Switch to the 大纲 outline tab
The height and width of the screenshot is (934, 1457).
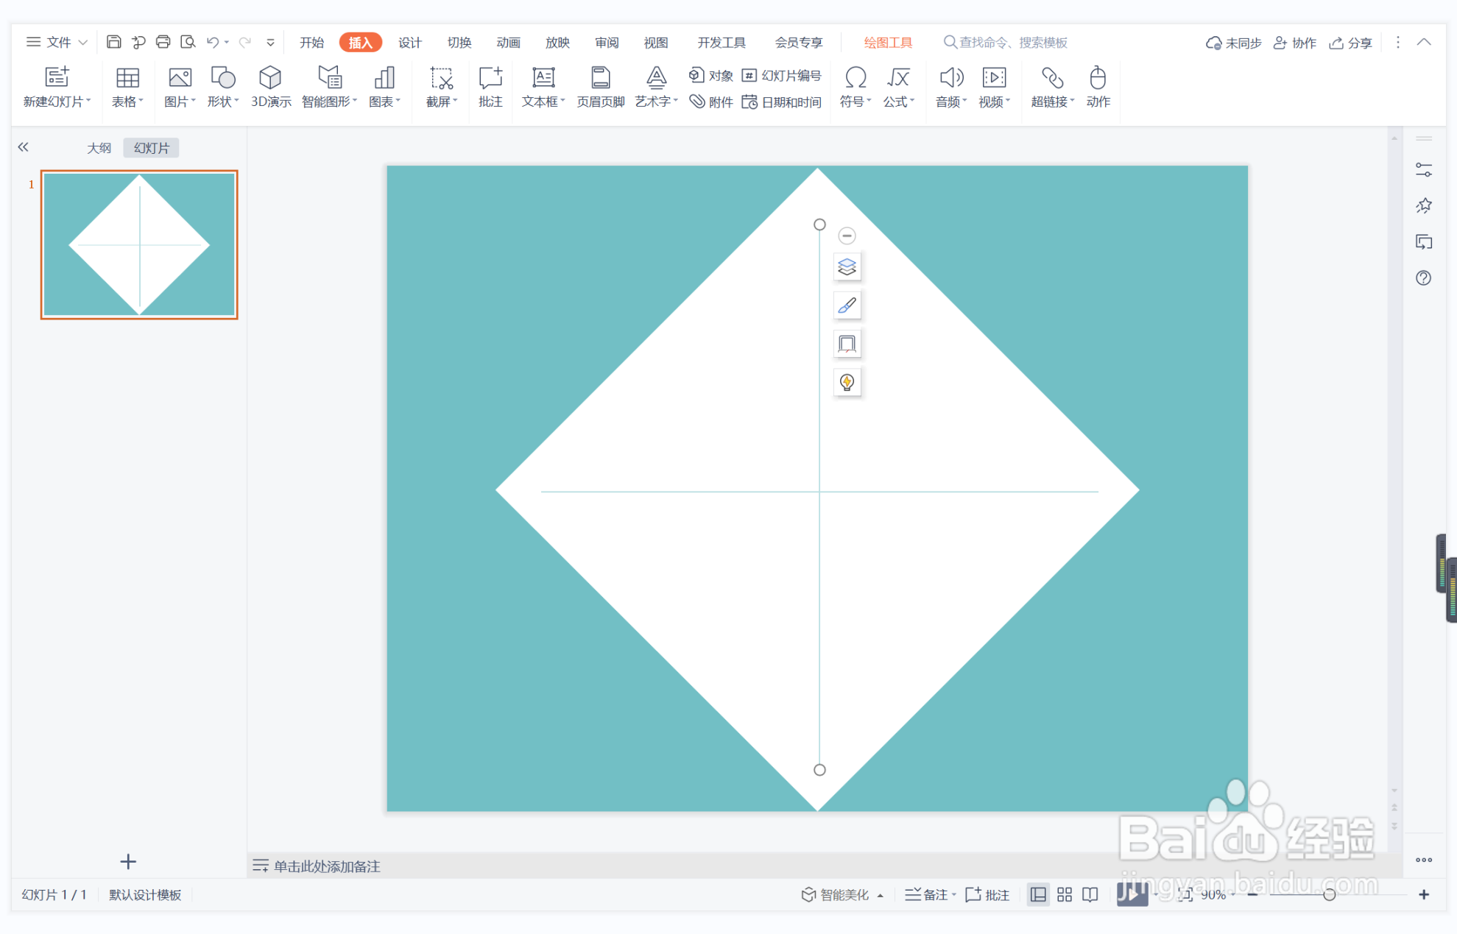(x=99, y=148)
